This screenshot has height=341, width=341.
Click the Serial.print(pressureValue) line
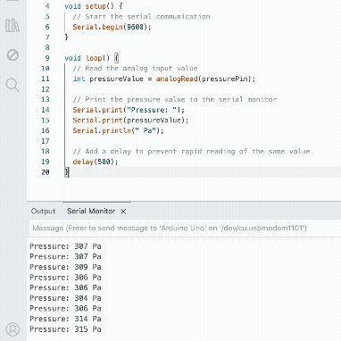pyautogui.click(x=130, y=121)
